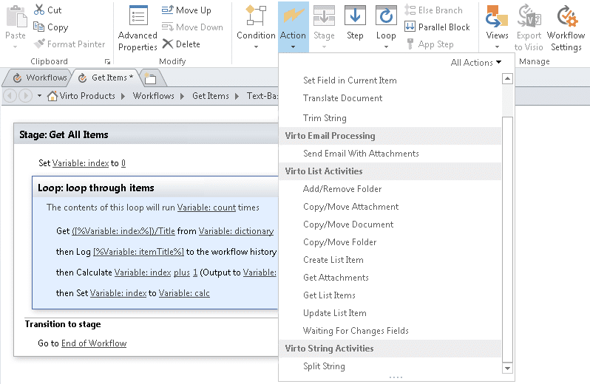This screenshot has height=384, width=590.
Task: Switch to the Workflows tab
Action: [39, 78]
